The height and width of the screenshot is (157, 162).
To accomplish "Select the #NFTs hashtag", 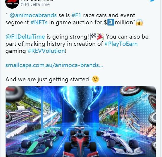I will (39, 23).
